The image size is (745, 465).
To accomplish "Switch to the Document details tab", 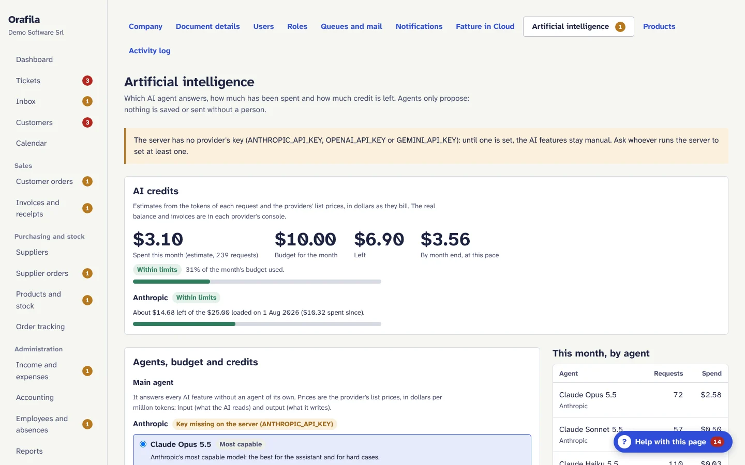I will [x=208, y=26].
